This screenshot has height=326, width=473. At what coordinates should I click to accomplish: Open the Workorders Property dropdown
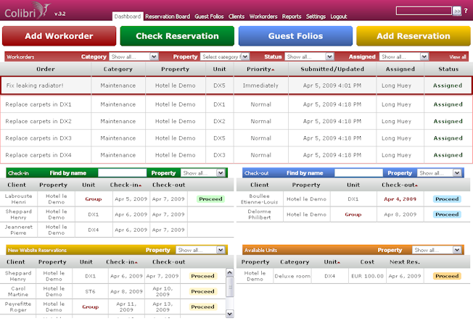click(225, 57)
